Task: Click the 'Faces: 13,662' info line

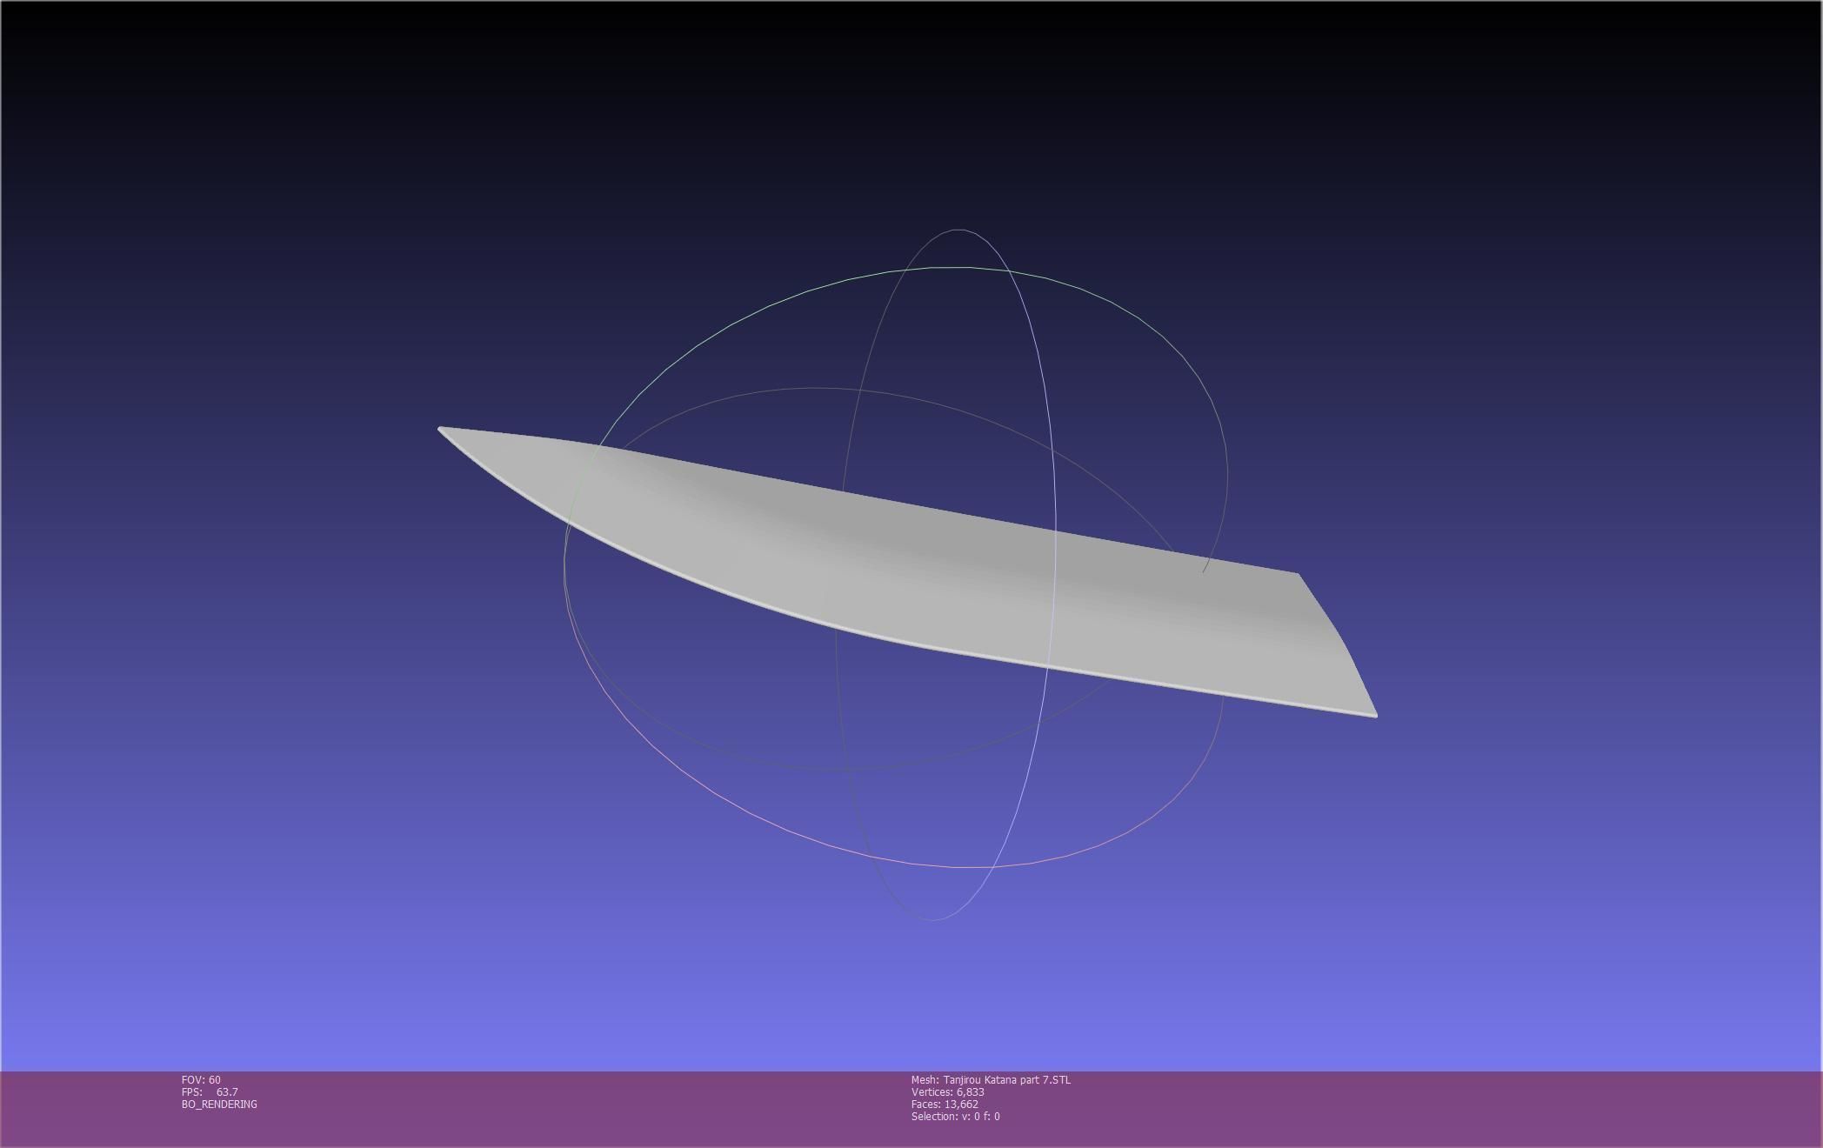Action: tap(945, 1104)
